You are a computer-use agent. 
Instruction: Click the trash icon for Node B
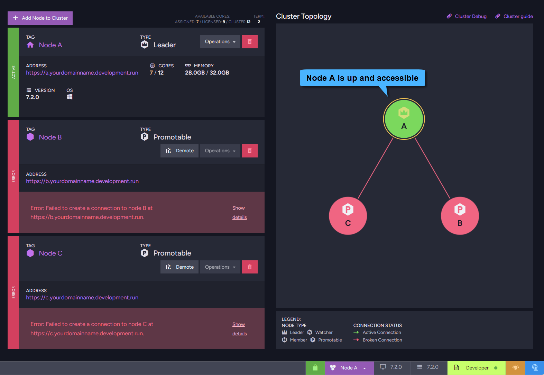249,151
